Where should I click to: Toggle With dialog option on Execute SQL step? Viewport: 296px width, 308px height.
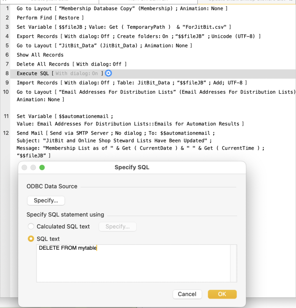[77, 74]
